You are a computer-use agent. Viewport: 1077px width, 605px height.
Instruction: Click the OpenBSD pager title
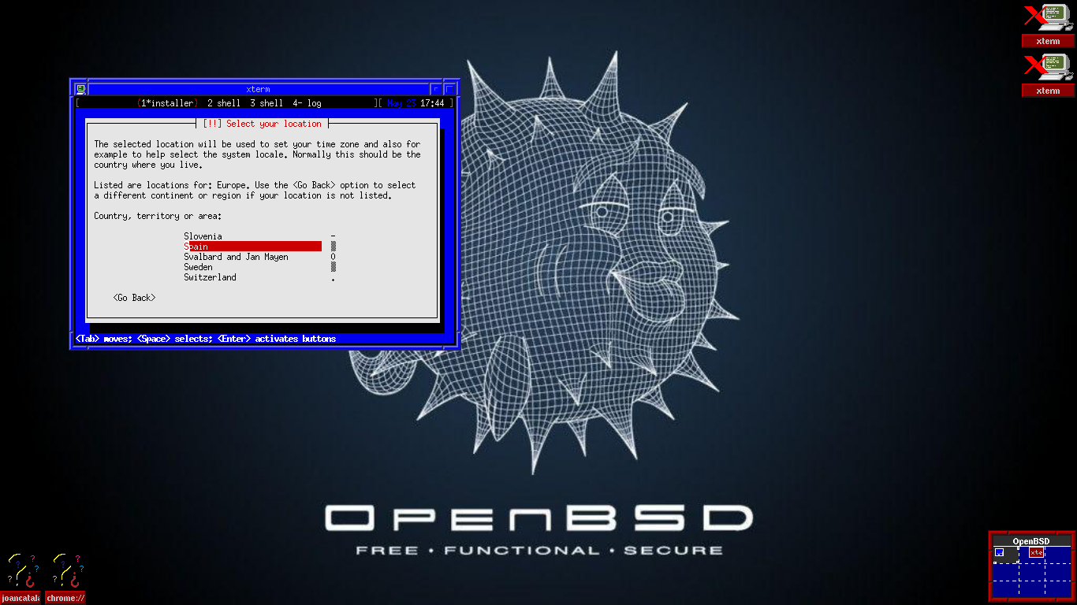pyautogui.click(x=1032, y=541)
